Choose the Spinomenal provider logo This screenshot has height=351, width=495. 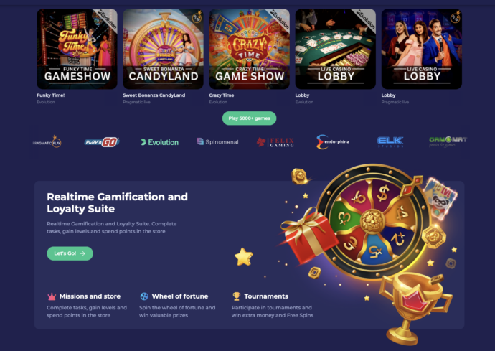coord(217,142)
